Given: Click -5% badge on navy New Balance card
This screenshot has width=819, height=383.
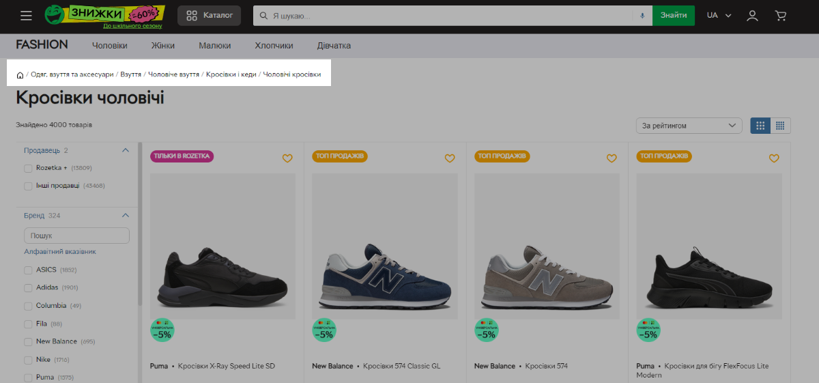Looking at the screenshot, I should [324, 330].
